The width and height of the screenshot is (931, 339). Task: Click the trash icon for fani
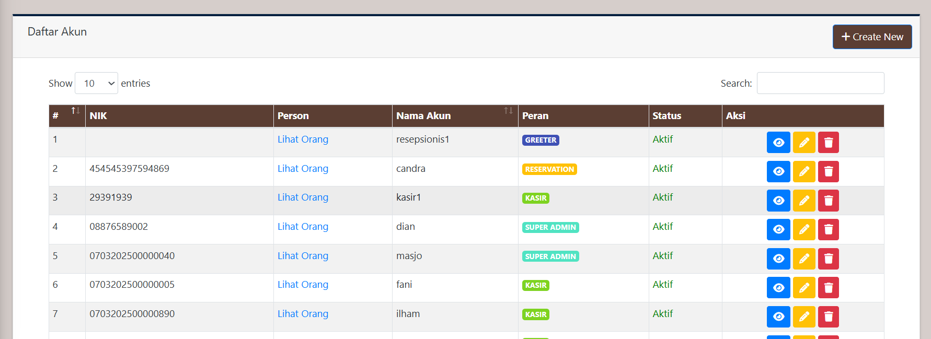[828, 287]
